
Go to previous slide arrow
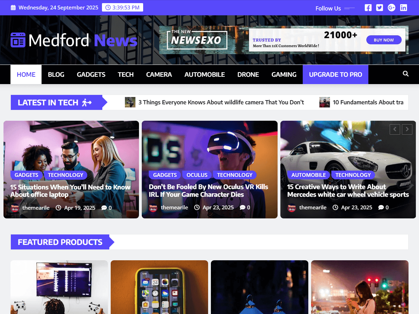pyautogui.click(x=395, y=129)
